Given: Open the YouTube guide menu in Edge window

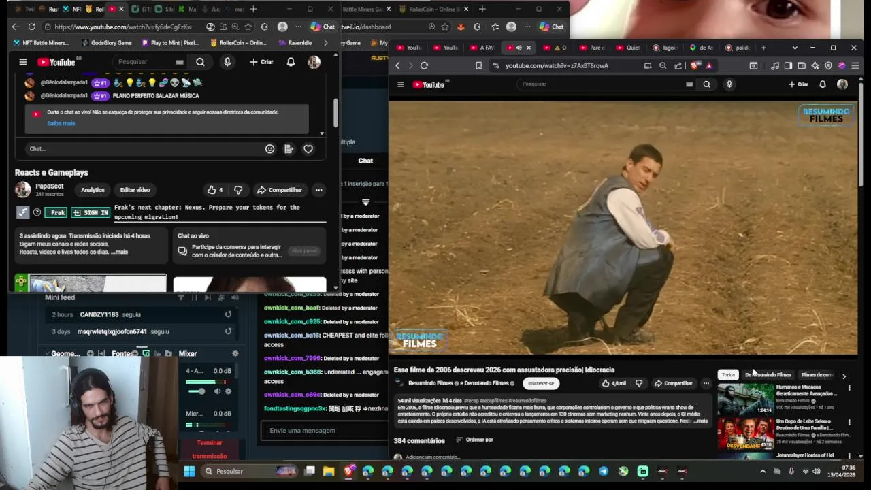Looking at the screenshot, I should coord(22,62).
